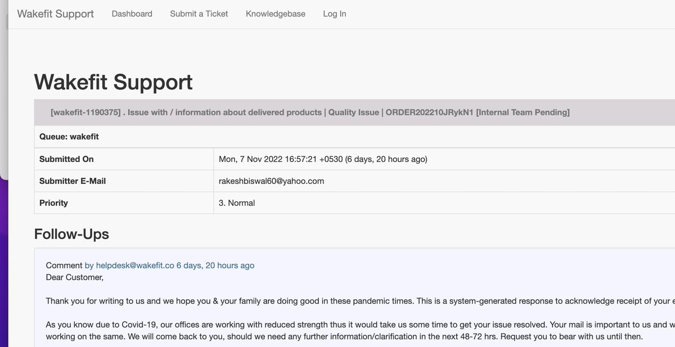
Task: Go to the Dashboard nav item
Action: [132, 13]
